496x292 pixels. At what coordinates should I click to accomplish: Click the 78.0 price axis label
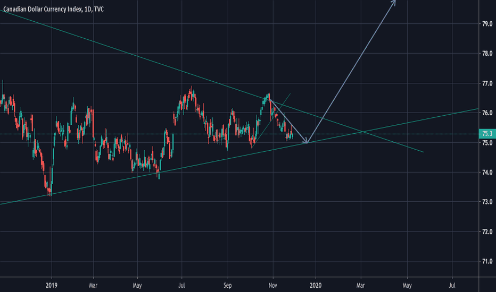click(x=487, y=53)
